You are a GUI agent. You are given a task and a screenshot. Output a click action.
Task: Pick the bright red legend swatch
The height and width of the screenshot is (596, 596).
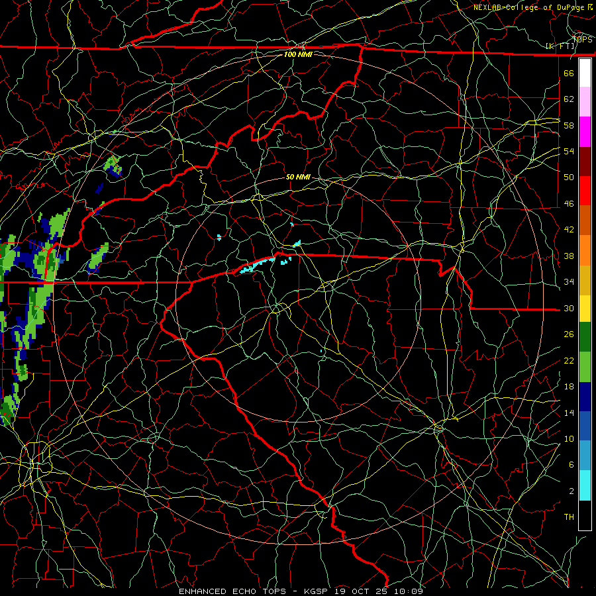point(585,191)
